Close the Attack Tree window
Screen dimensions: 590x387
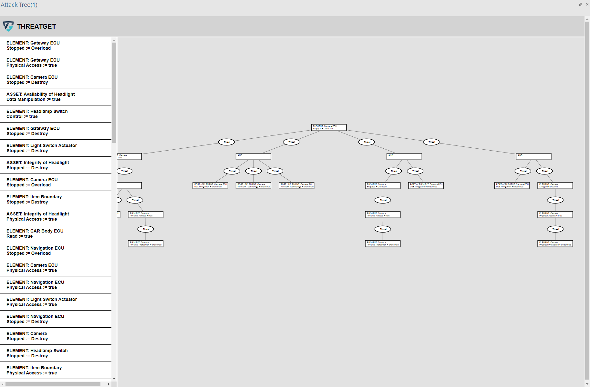tap(587, 5)
